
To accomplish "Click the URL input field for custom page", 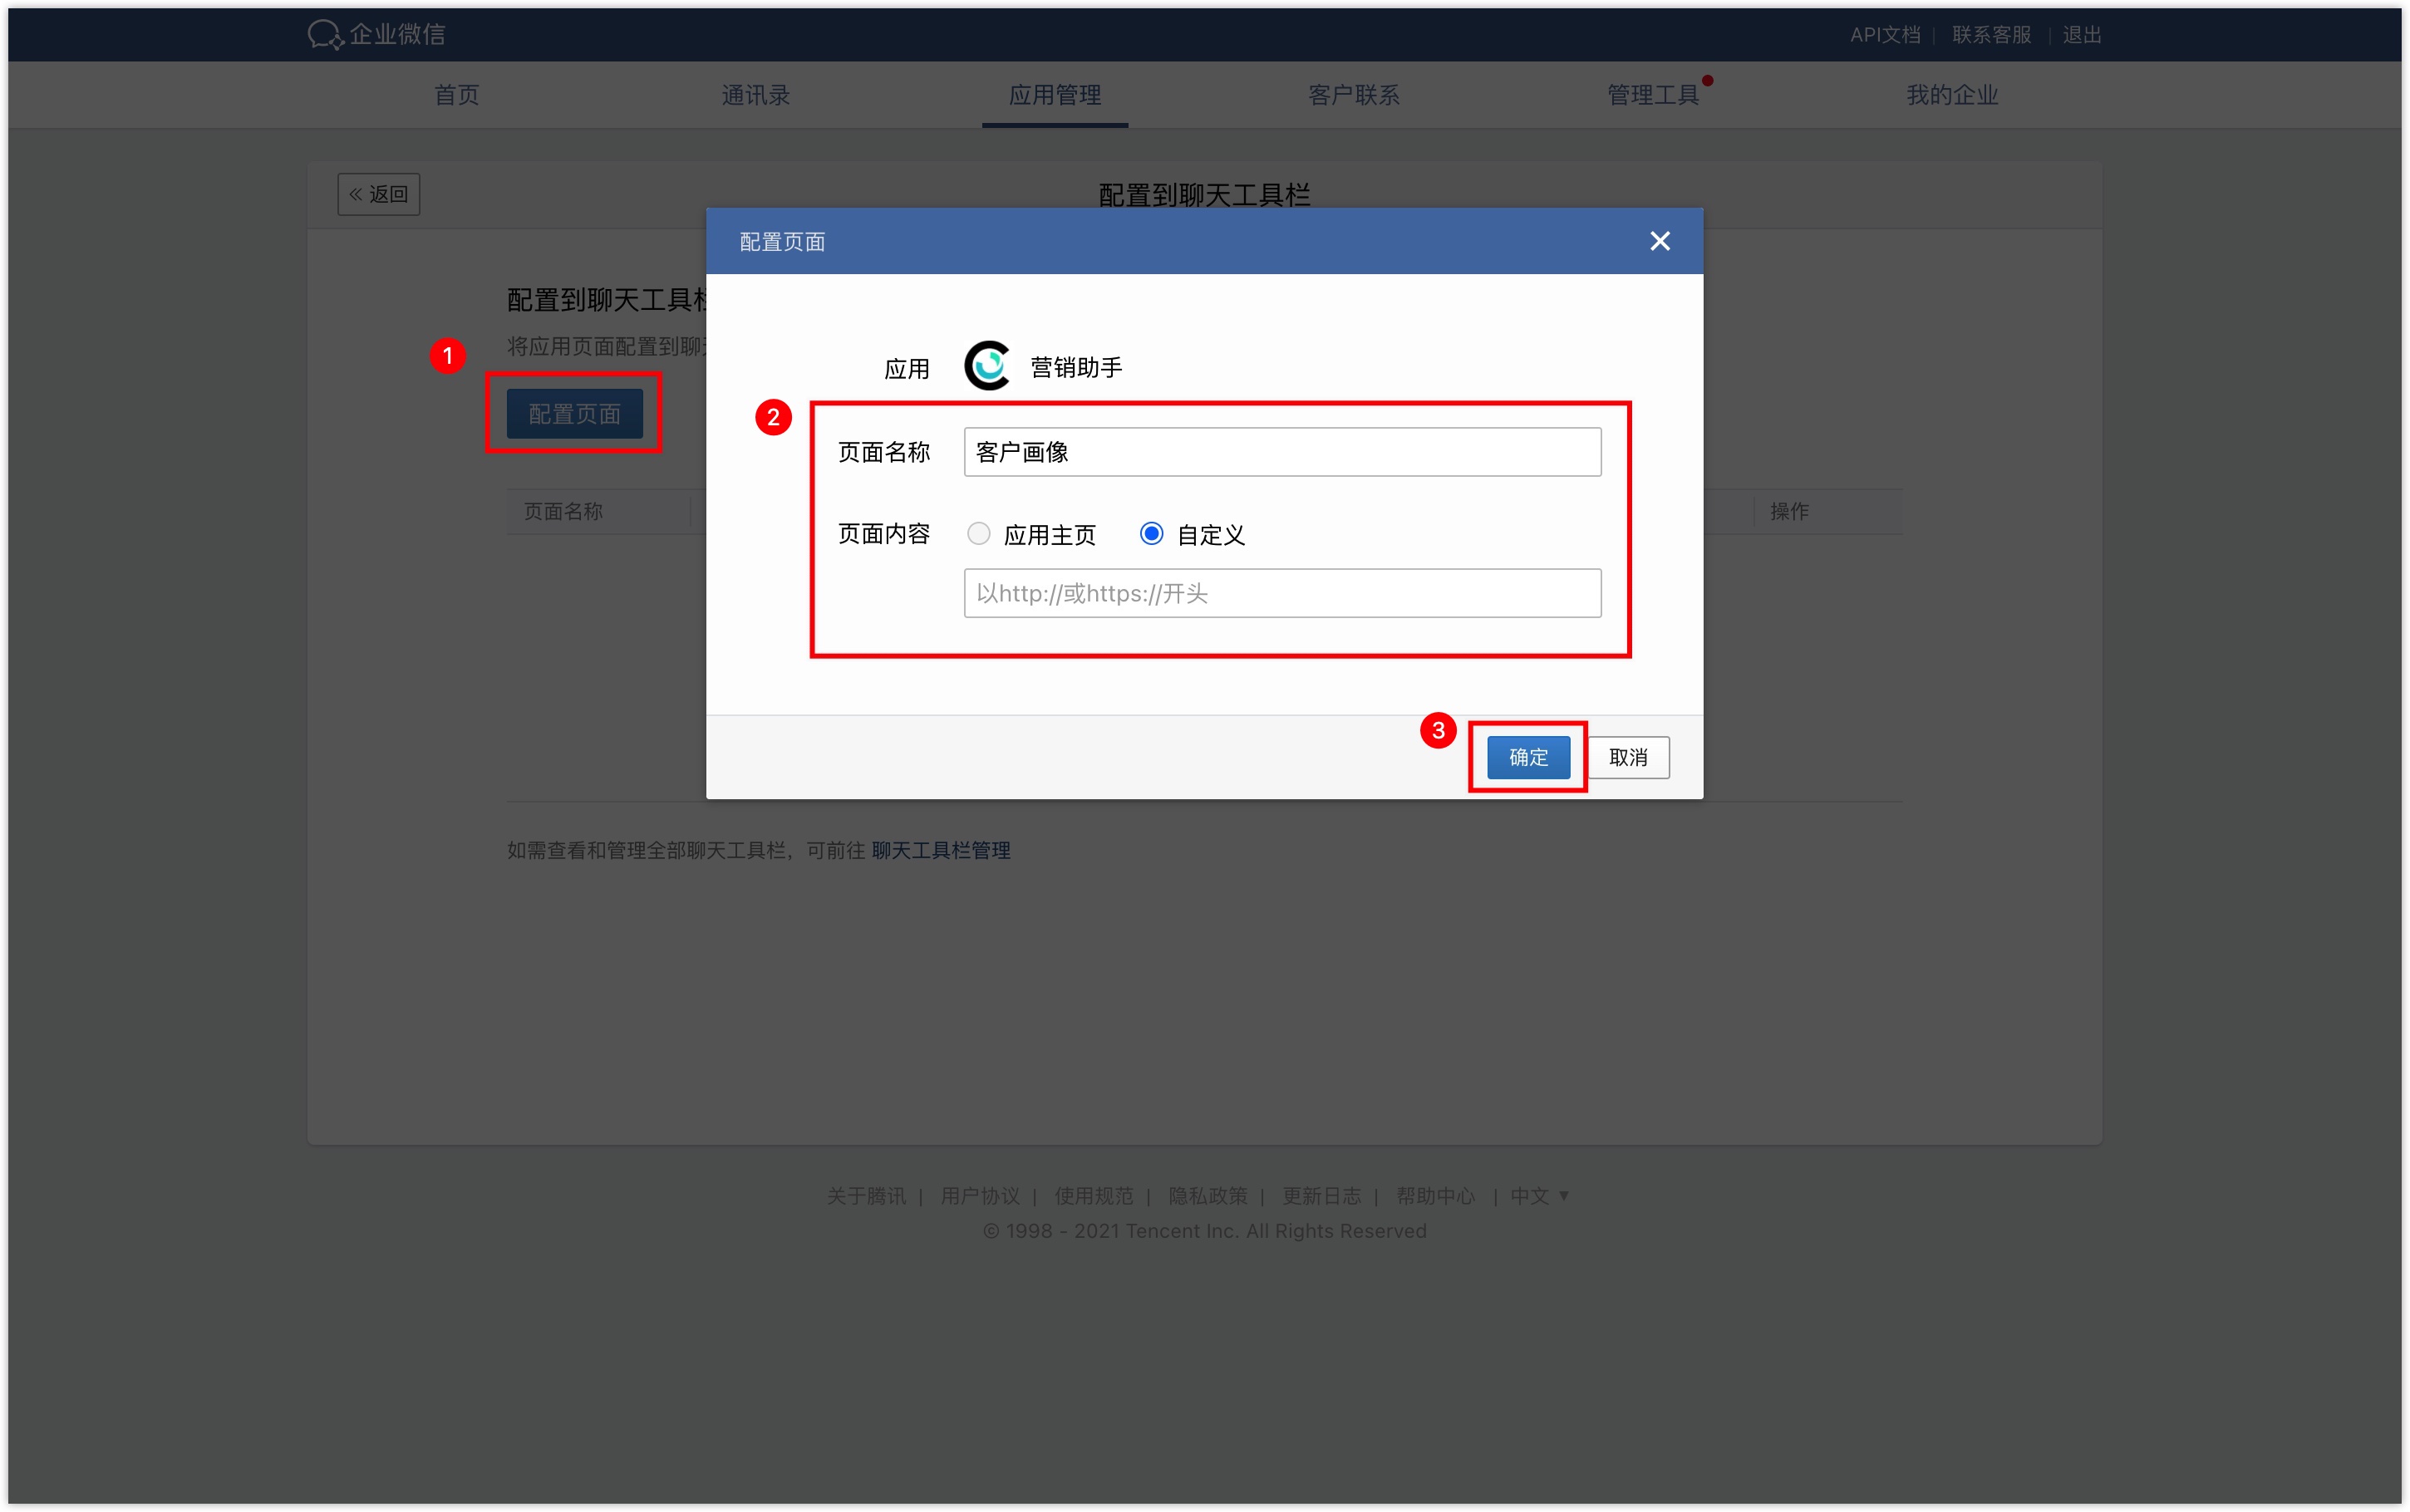I will [x=1282, y=593].
